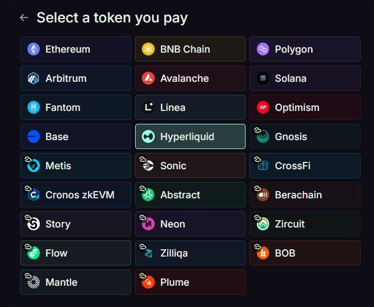Select the Mantle network
The height and width of the screenshot is (307, 374).
coord(76,282)
